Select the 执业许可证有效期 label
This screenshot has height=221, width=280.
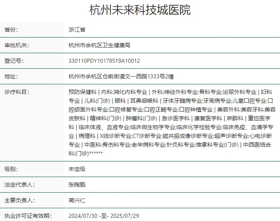pos(28,216)
